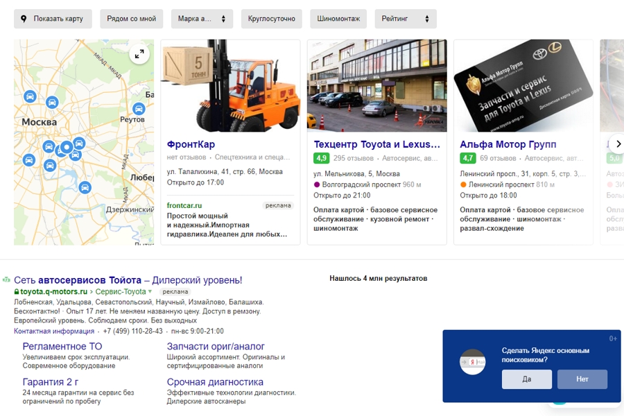Click the green 4,7 rating badge
The width and height of the screenshot is (624, 416).
(467, 159)
